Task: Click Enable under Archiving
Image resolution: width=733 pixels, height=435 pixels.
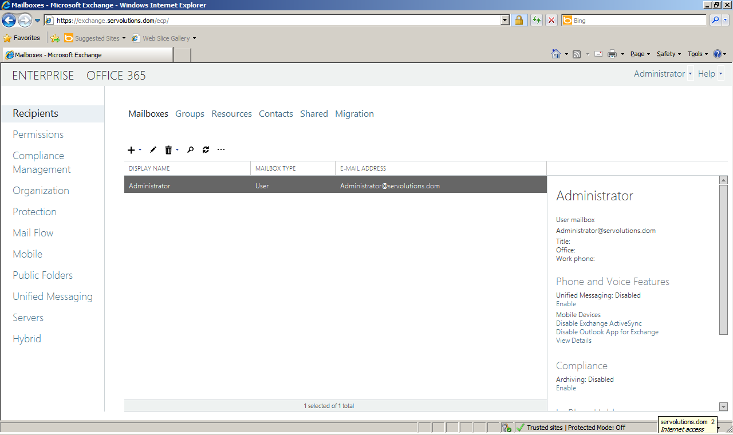Action: [x=566, y=388]
